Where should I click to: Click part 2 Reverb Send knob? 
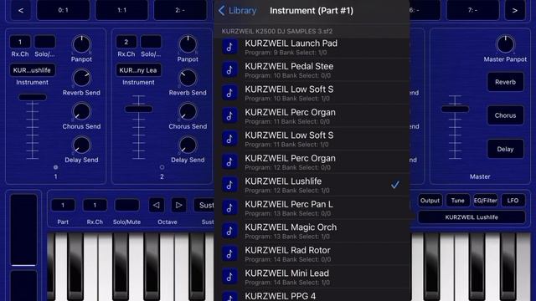(188, 78)
